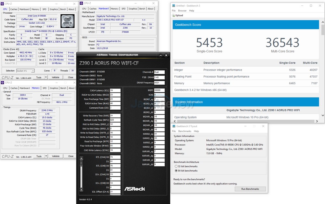Click CPU-Z app icon in Mainboard window title bar
Screen dimensions: 325x204
coord(81,3)
